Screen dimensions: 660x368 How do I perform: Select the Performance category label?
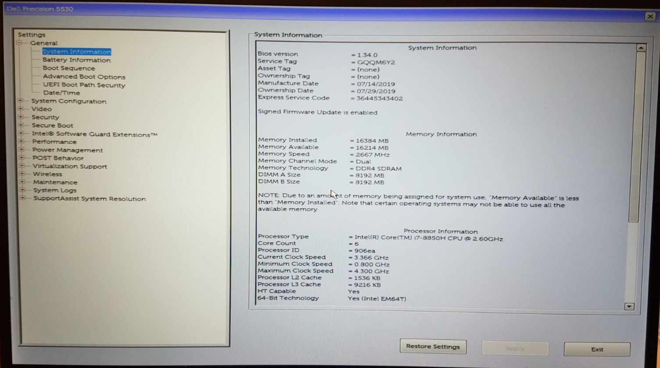coord(54,142)
